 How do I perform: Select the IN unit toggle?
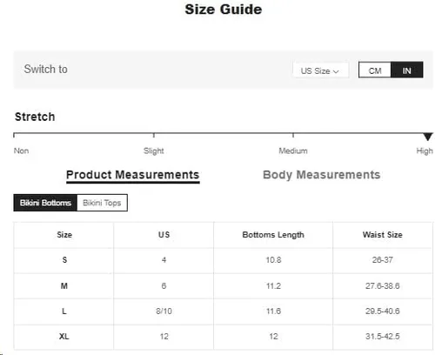(406, 70)
